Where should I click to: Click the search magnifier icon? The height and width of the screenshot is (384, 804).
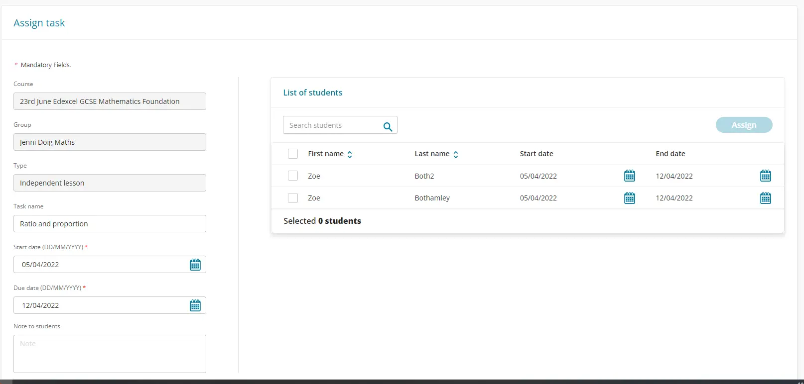coord(388,126)
